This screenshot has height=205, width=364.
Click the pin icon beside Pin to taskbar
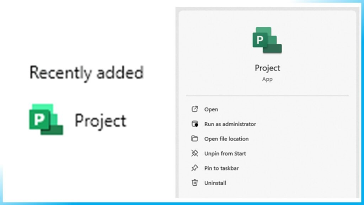tap(194, 168)
